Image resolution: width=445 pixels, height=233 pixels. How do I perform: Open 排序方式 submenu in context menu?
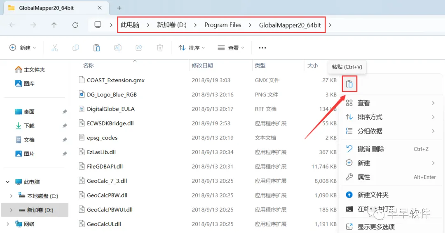[391, 117]
